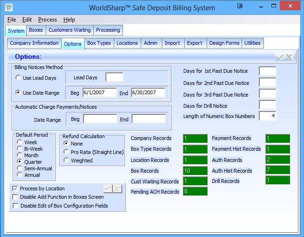
Task: Click the gray X cancel icon in Options header
Action: 289,57
